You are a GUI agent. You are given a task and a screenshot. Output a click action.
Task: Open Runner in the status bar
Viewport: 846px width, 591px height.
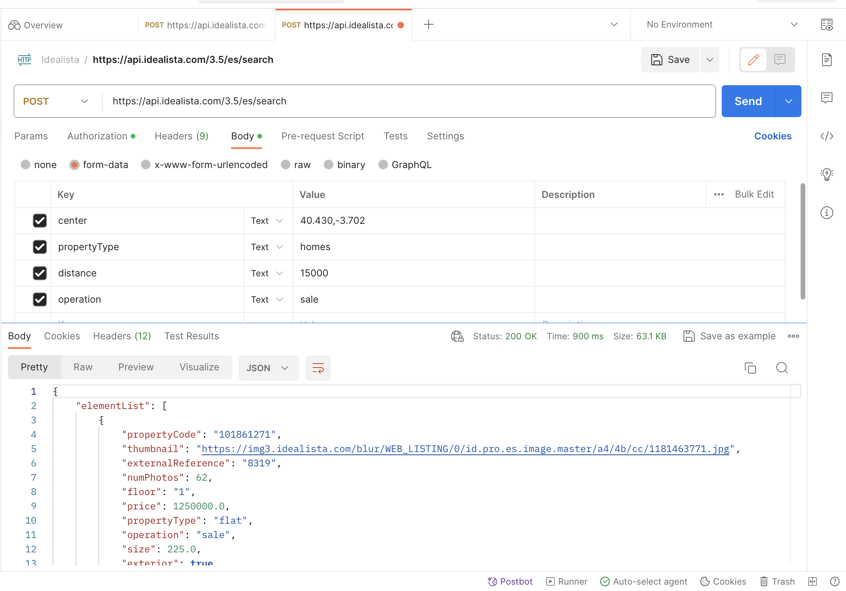pyautogui.click(x=566, y=581)
